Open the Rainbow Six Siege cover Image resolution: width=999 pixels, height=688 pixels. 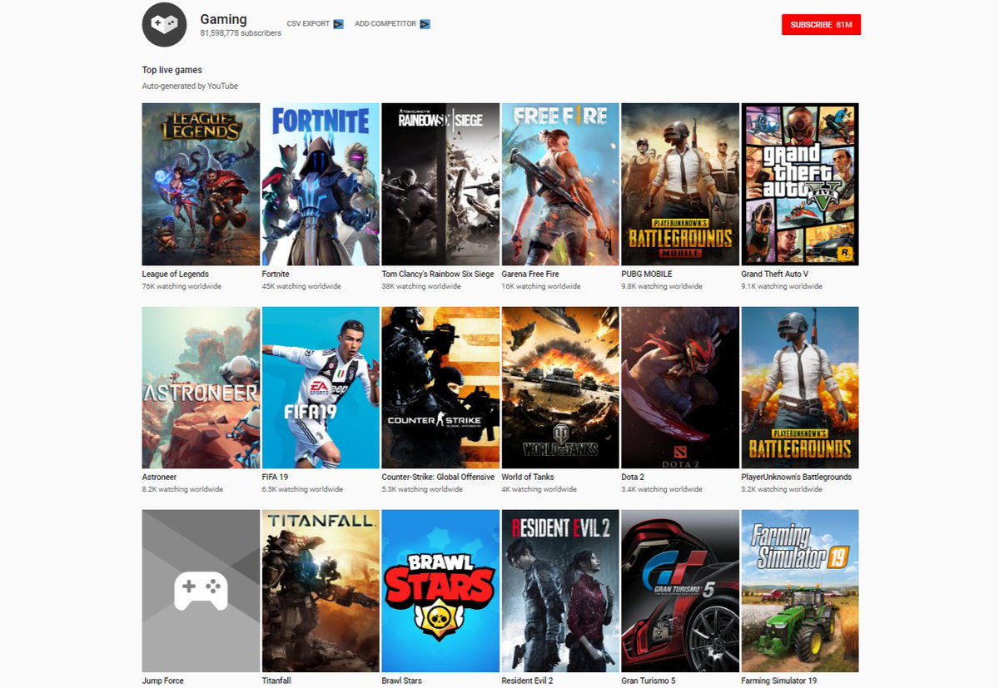440,184
